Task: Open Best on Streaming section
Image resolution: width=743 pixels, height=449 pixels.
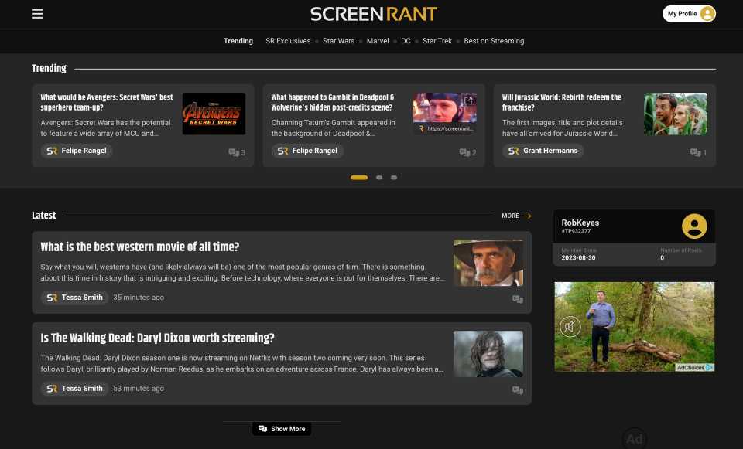Action: click(494, 41)
